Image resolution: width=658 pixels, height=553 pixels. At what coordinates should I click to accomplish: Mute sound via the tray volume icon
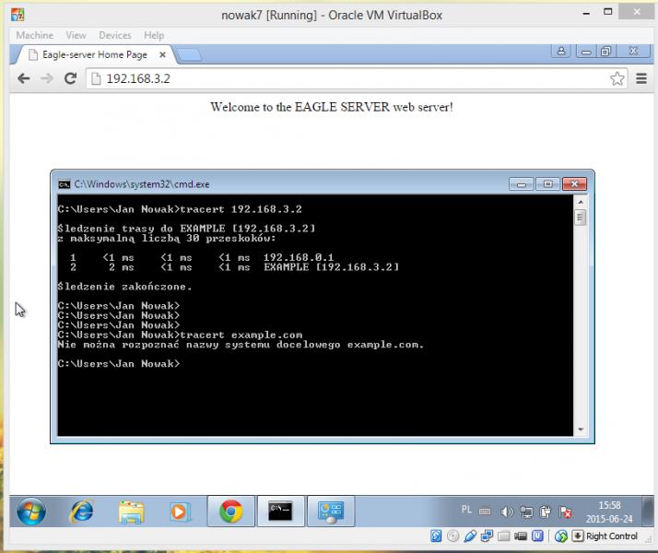pos(506,512)
